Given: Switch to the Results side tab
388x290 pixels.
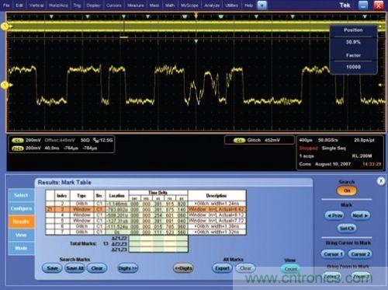Looking at the screenshot, I should (22, 222).
